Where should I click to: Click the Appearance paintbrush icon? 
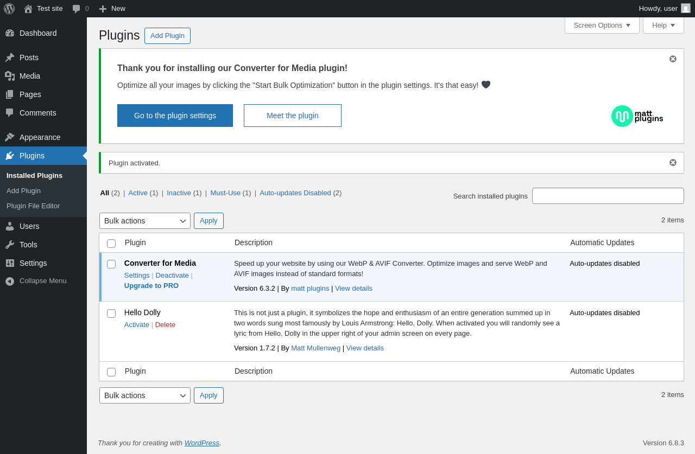coord(10,137)
